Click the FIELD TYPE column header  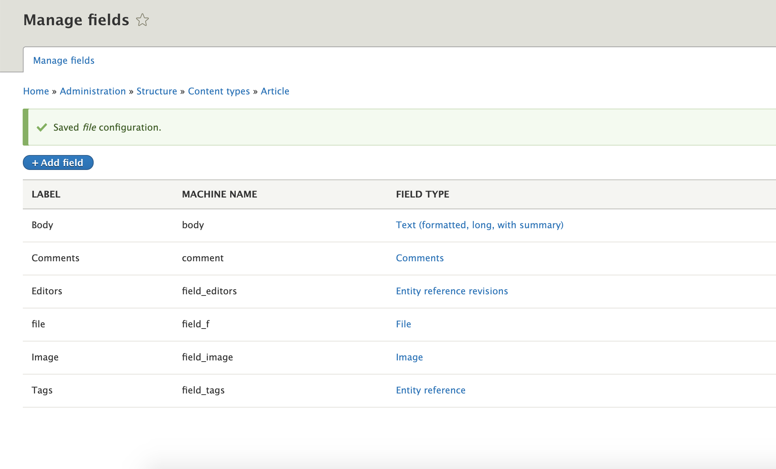pyautogui.click(x=423, y=194)
